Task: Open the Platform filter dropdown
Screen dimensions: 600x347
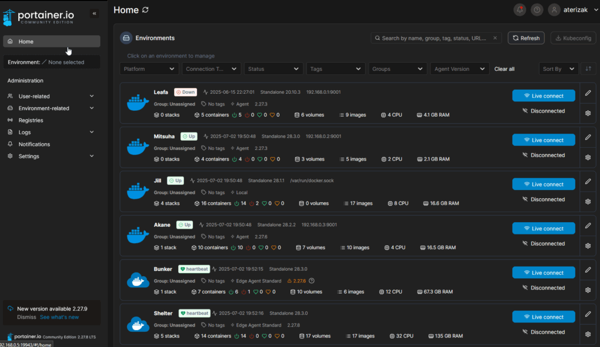Action: click(149, 69)
